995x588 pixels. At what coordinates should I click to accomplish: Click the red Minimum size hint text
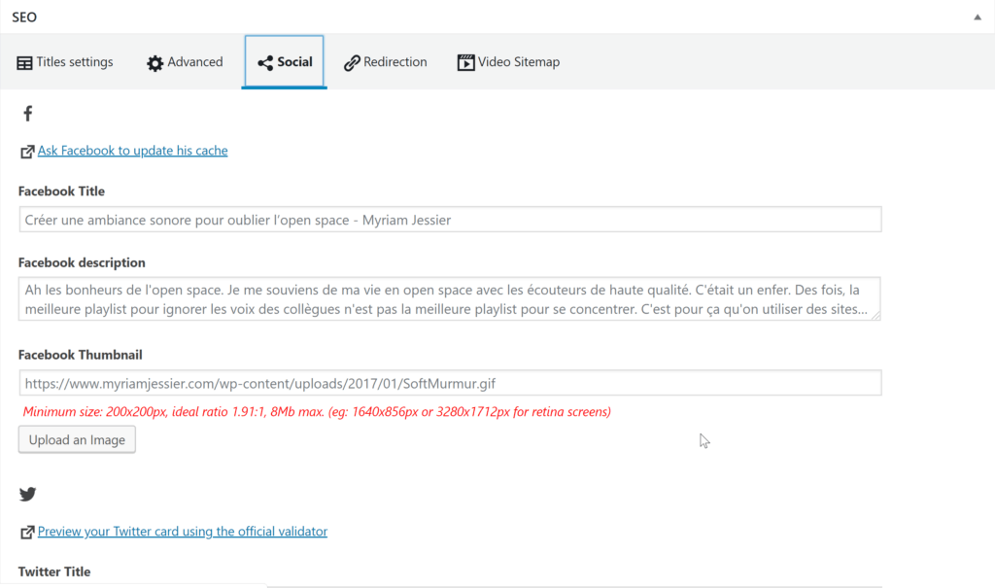coord(317,411)
